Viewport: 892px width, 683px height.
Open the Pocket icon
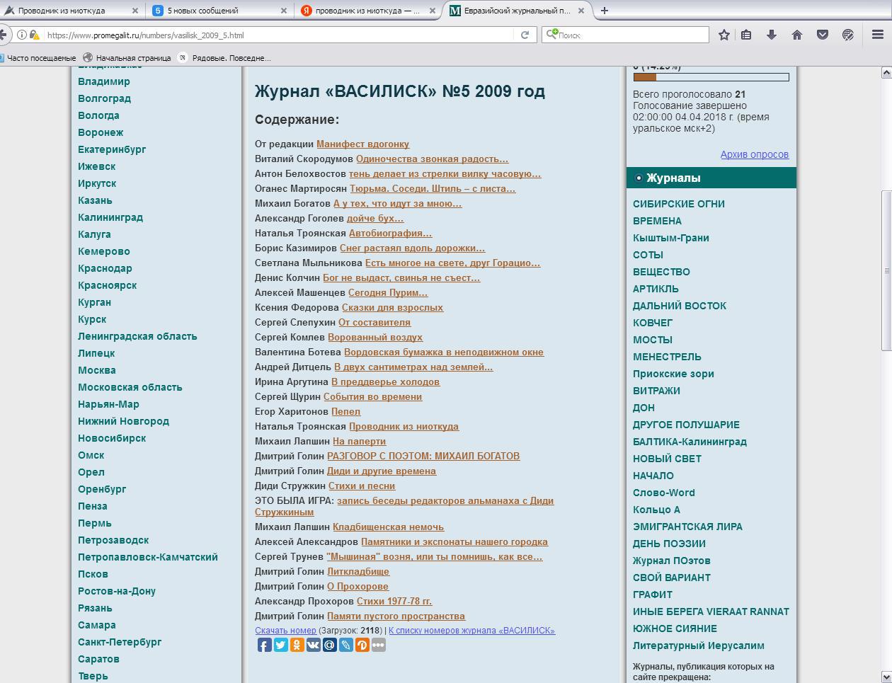[823, 35]
